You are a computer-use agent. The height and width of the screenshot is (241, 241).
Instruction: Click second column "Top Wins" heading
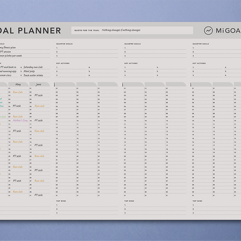click(61, 201)
